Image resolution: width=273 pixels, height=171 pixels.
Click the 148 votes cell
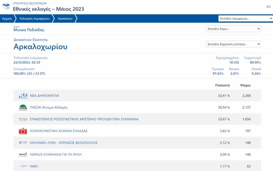click(248, 143)
